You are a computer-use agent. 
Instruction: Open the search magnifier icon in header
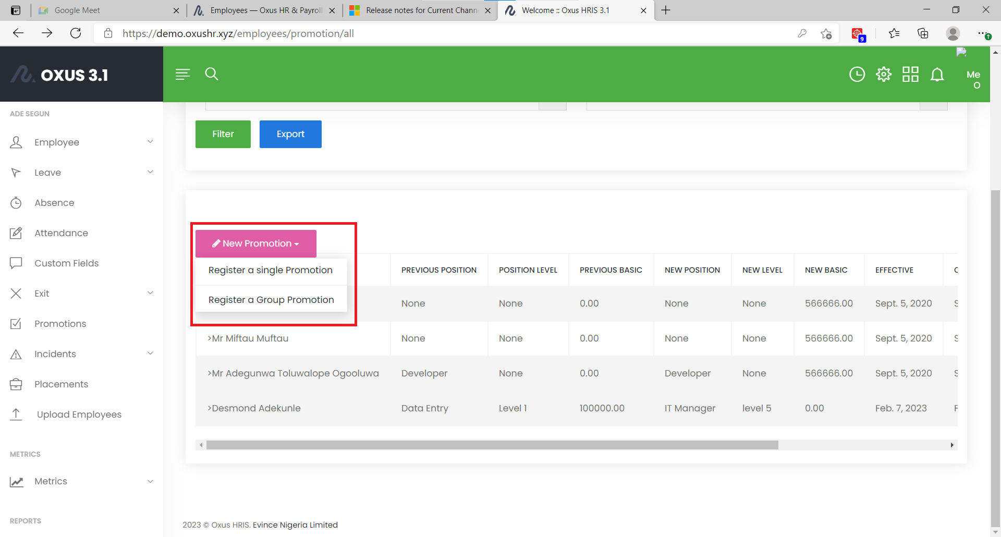point(212,74)
